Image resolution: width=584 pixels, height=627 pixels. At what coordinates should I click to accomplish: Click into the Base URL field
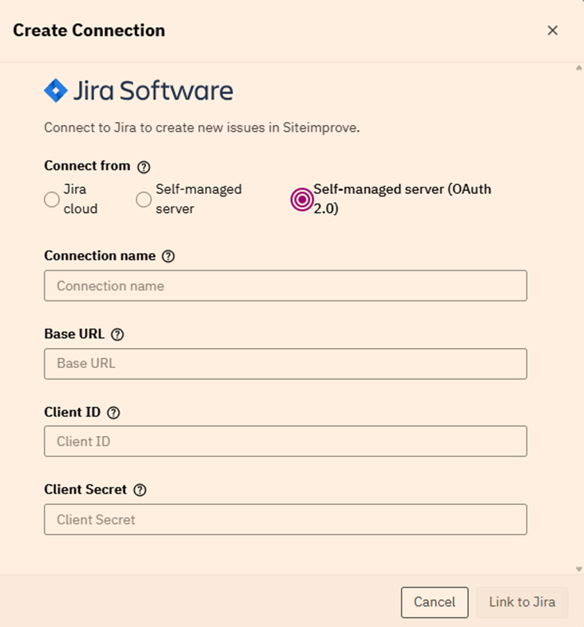[286, 363]
